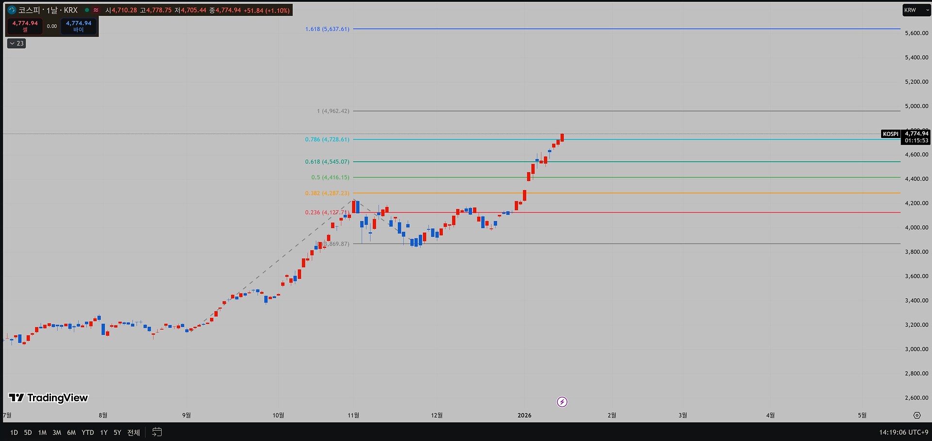Select the 1D time range
Image resolution: width=932 pixels, height=441 pixels.
click(14, 432)
